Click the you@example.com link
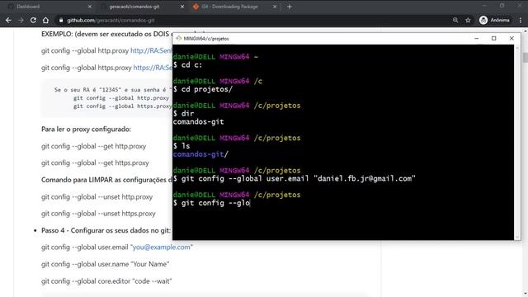Image resolution: width=528 pixels, height=297 pixels. pos(162,247)
